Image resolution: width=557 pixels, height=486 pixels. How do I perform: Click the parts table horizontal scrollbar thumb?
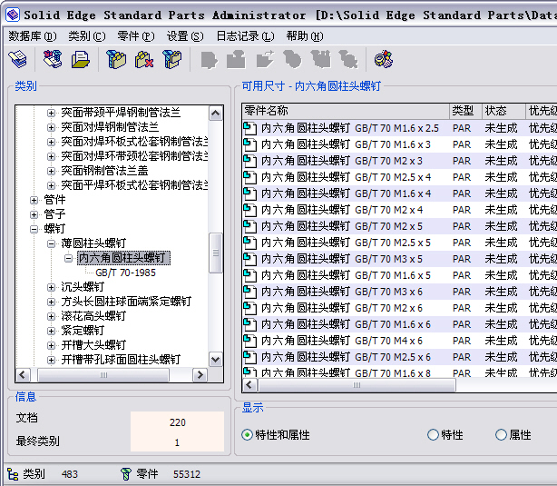click(357, 385)
